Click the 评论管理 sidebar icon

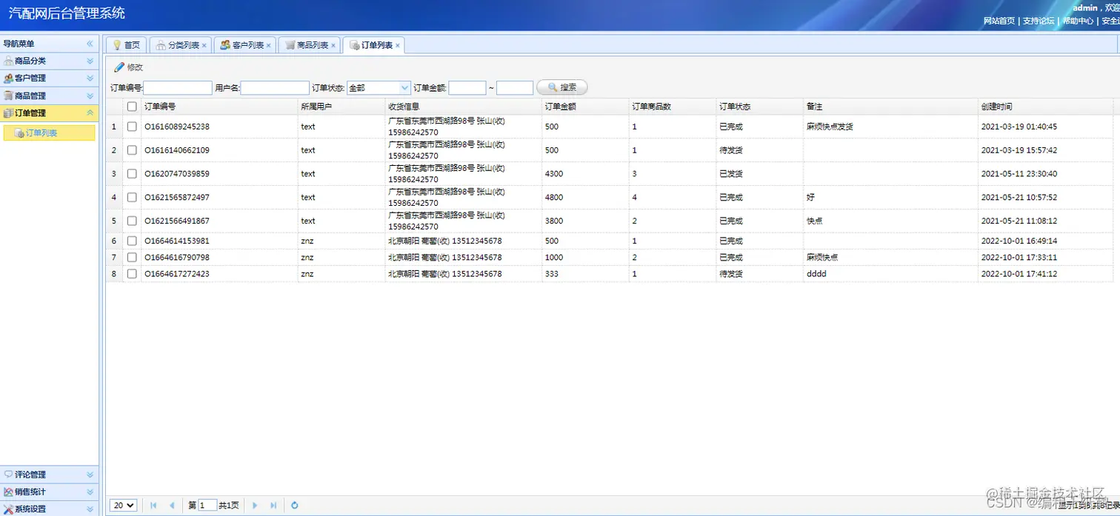[8, 475]
